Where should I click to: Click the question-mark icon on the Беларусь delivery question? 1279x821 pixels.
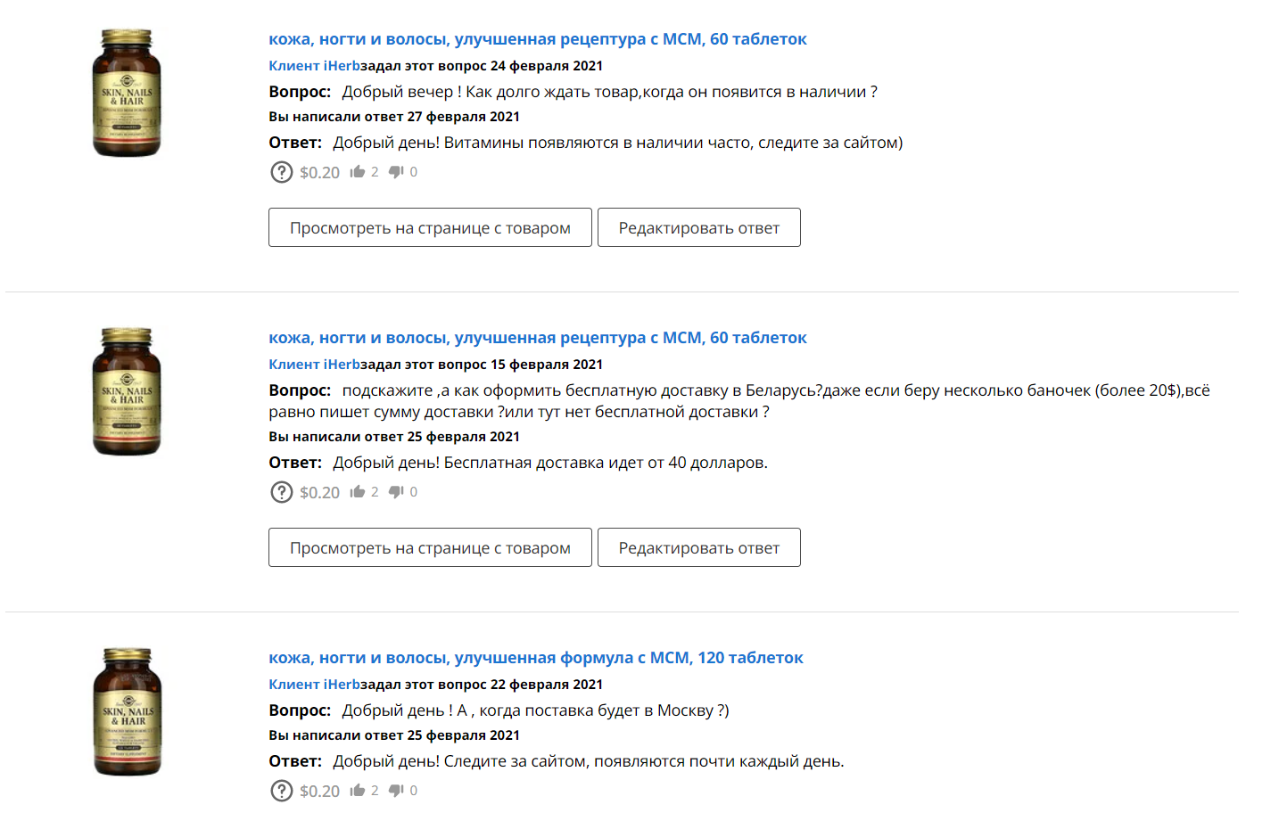[281, 492]
